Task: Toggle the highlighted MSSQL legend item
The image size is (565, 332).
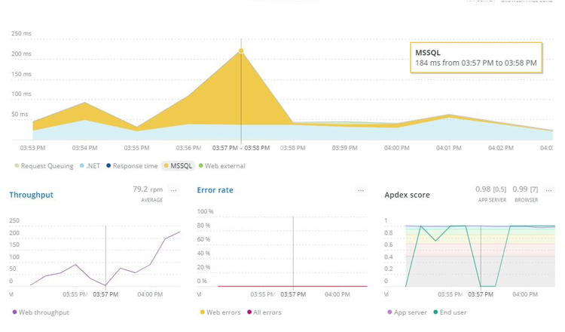Action: (x=178, y=165)
